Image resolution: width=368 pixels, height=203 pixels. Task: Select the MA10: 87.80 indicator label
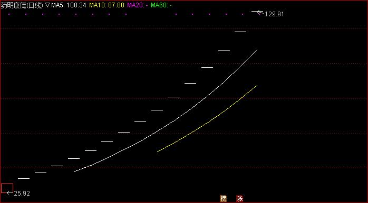tap(107, 5)
